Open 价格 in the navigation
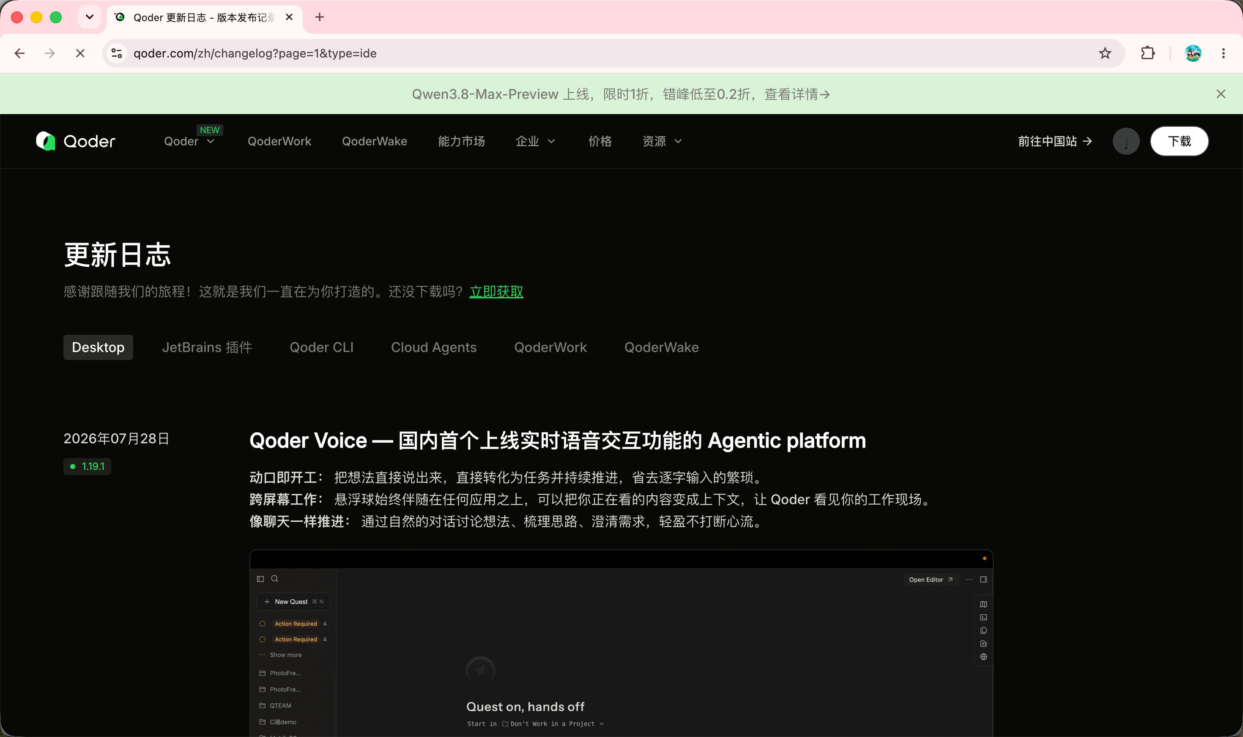Image resolution: width=1243 pixels, height=737 pixels. [x=600, y=142]
